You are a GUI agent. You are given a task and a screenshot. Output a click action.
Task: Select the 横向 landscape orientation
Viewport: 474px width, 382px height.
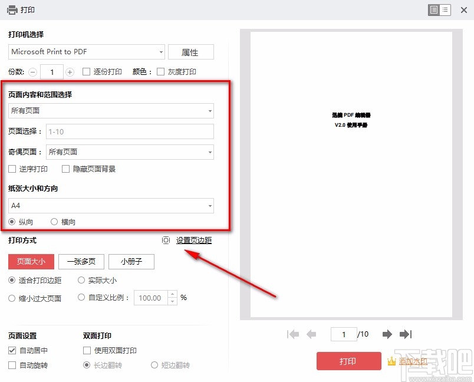click(x=55, y=222)
